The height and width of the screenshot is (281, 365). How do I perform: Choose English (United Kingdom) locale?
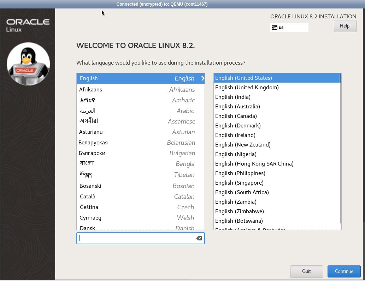(277, 88)
